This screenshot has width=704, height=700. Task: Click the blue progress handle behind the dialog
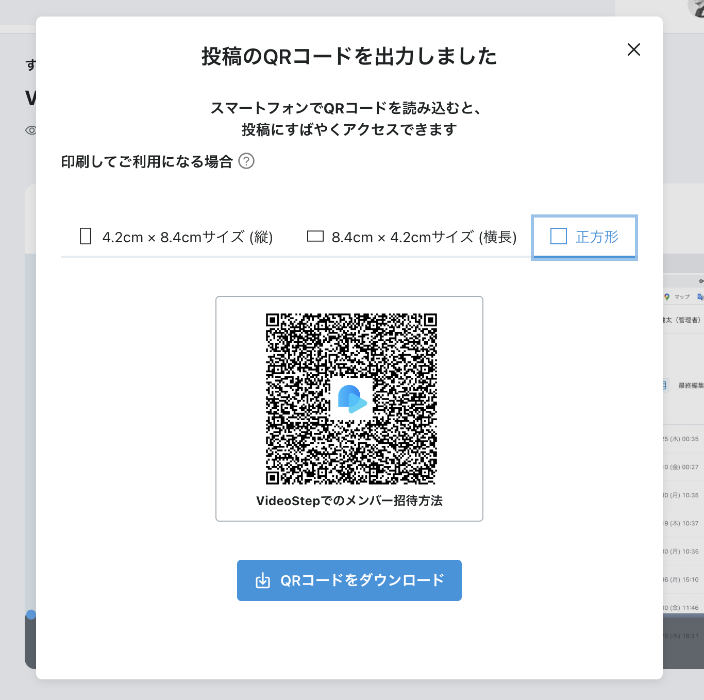pyautogui.click(x=31, y=614)
